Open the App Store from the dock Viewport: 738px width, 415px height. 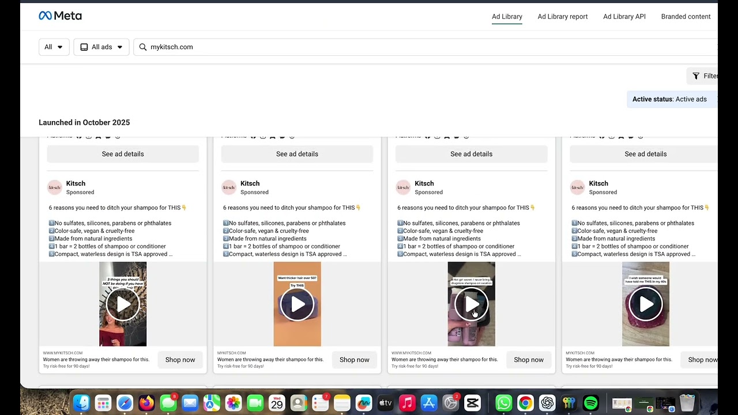(429, 403)
